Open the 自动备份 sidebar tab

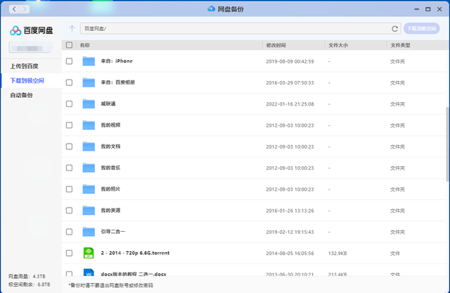[x=21, y=95]
